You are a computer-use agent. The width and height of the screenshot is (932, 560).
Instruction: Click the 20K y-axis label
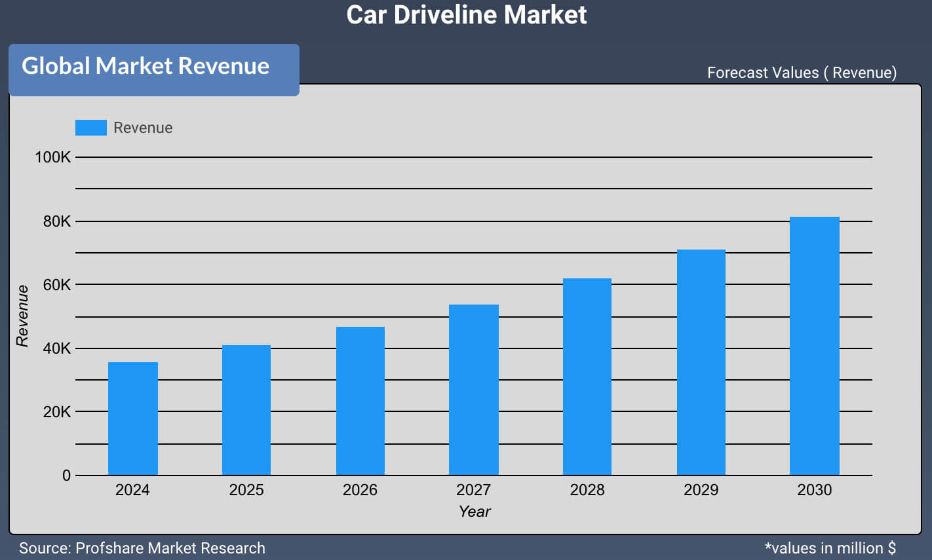pyautogui.click(x=57, y=412)
